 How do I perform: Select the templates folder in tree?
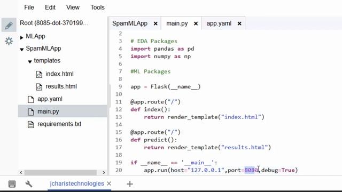(47, 61)
